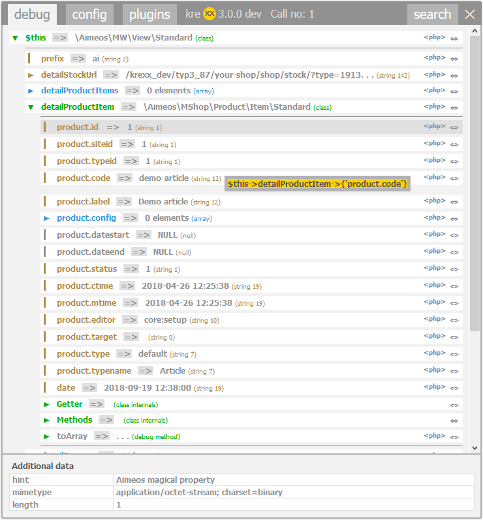
Task: Select the product.status row
Action: tap(87, 269)
